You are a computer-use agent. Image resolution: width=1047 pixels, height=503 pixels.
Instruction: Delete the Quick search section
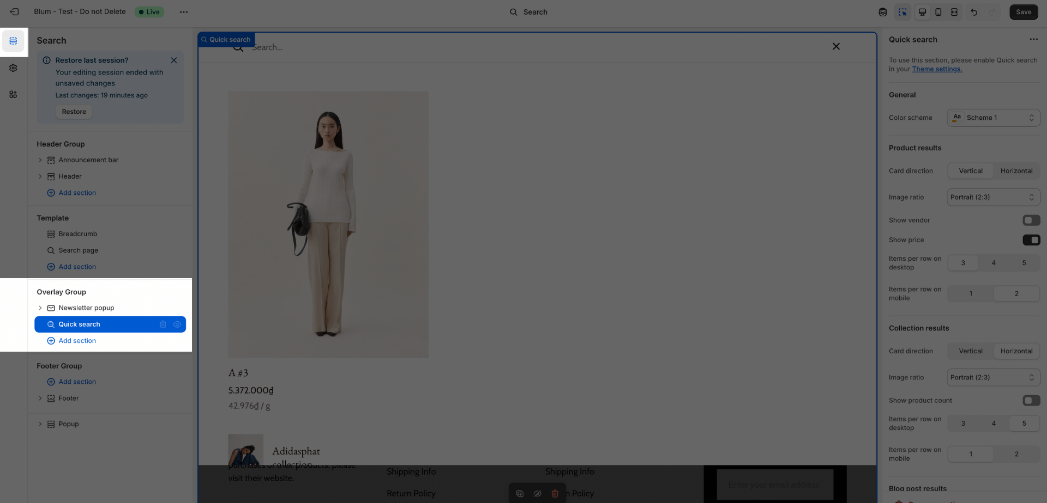pos(163,324)
